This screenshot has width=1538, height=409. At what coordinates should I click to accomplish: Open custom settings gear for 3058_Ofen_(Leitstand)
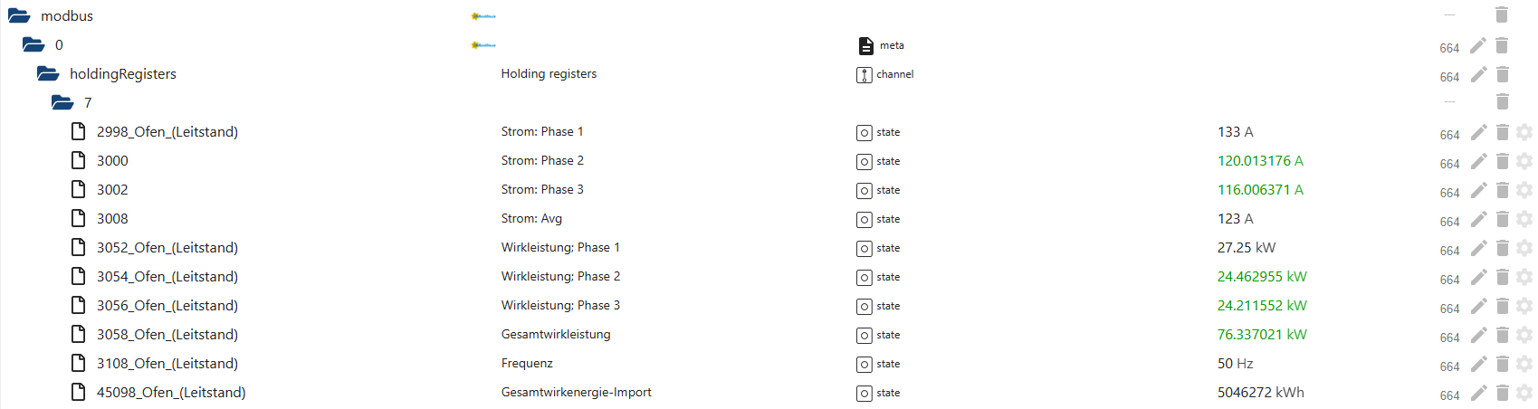tap(1524, 335)
